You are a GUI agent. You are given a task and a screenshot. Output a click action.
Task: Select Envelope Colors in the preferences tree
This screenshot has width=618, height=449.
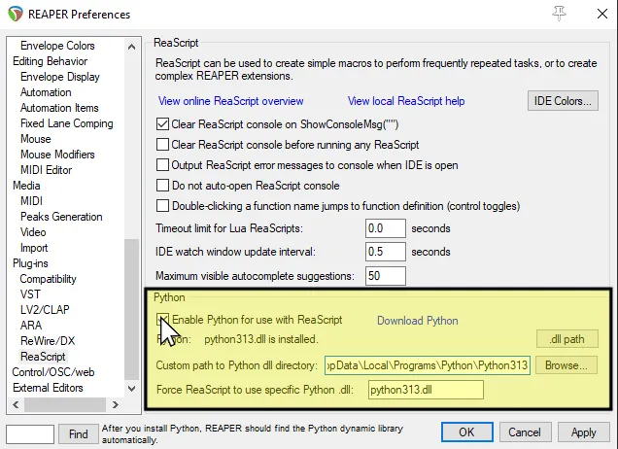[x=57, y=46]
